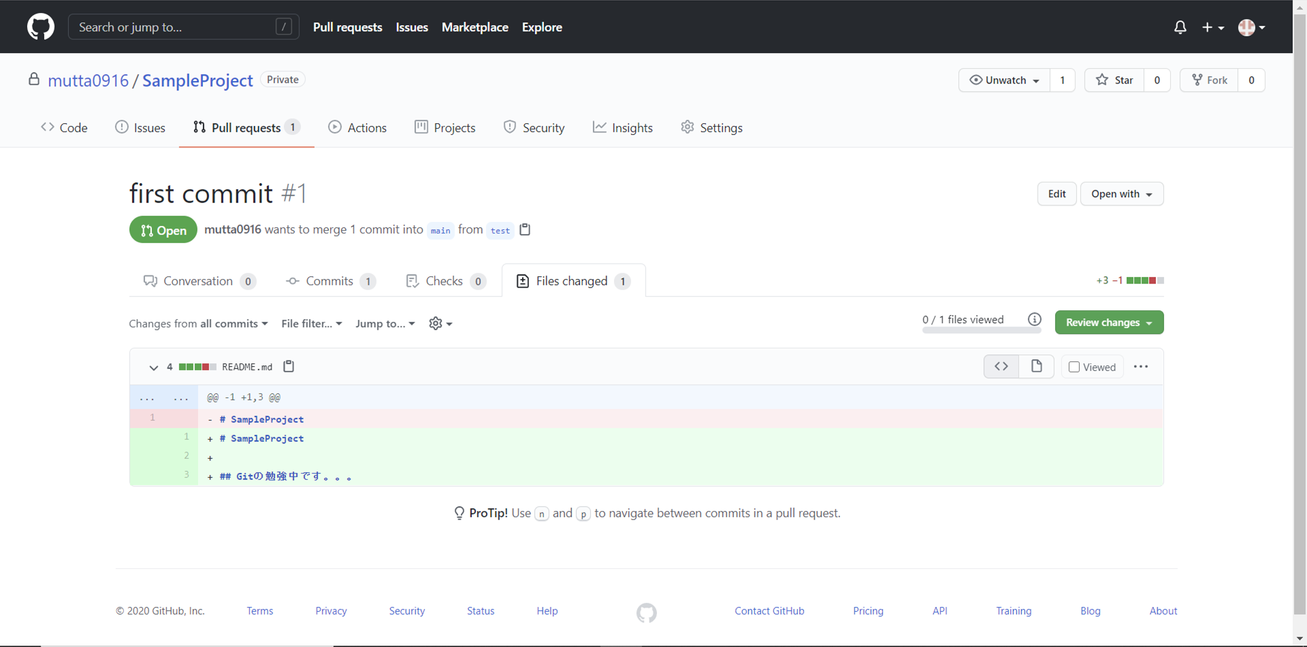Viewport: 1307px width, 647px height.
Task: Open the Jump to dropdown
Action: [x=385, y=324]
